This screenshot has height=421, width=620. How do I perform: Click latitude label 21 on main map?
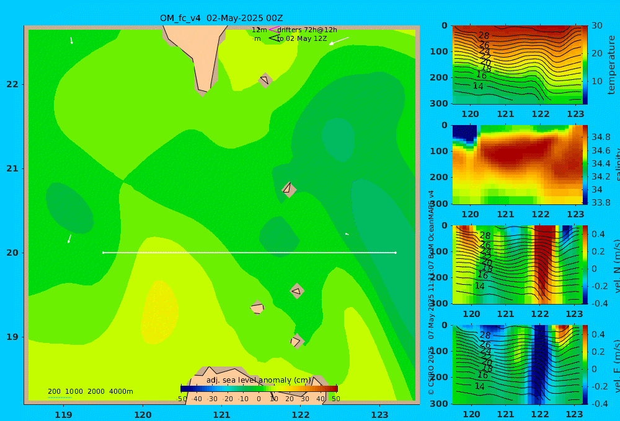click(12, 168)
